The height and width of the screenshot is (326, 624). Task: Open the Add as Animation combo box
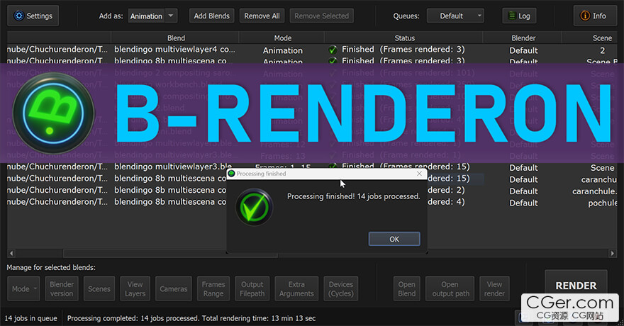[152, 16]
